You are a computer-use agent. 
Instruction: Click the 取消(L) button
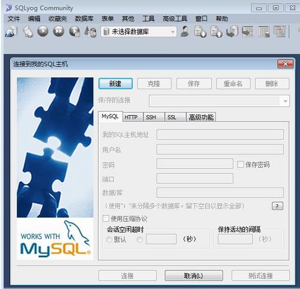(x=194, y=276)
